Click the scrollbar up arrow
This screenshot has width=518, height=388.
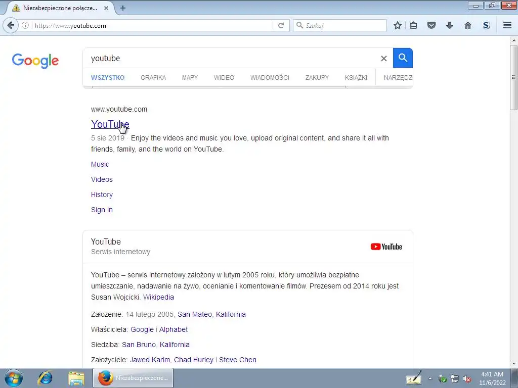[x=513, y=40]
